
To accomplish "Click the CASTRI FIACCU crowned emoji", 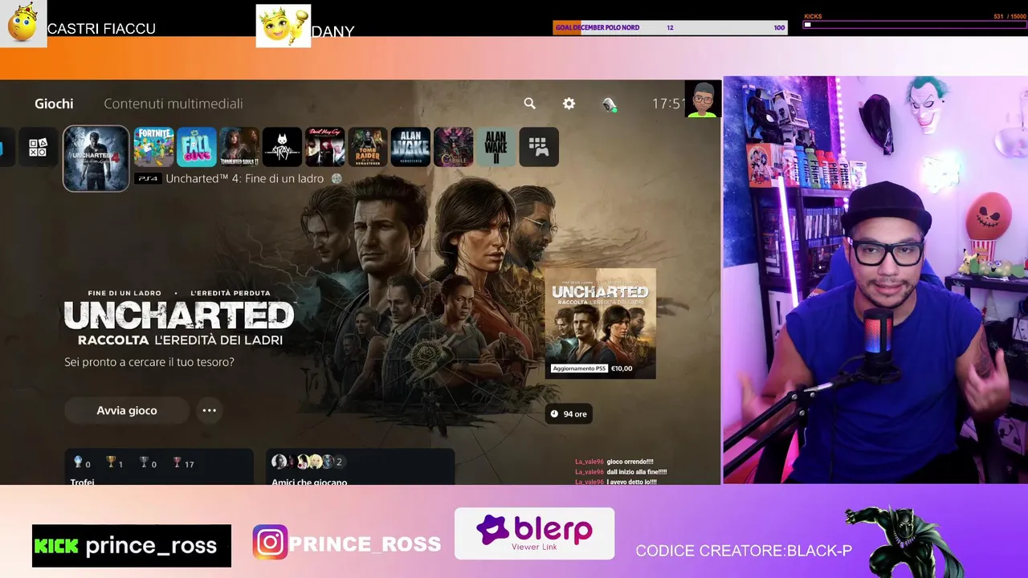I will tap(22, 23).
